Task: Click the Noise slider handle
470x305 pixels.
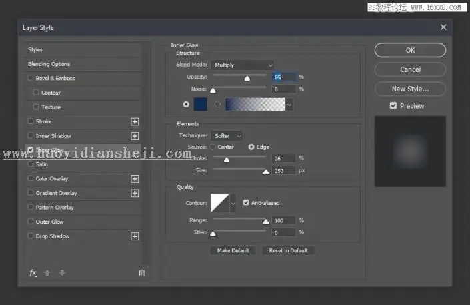Action: (213, 90)
